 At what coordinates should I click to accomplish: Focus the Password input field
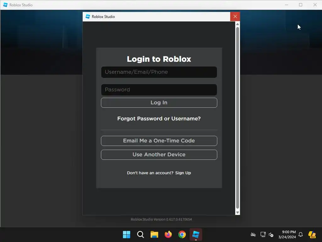159,90
